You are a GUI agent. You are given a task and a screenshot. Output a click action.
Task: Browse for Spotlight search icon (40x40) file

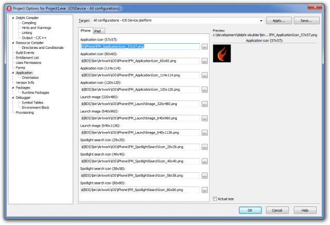tap(204, 161)
